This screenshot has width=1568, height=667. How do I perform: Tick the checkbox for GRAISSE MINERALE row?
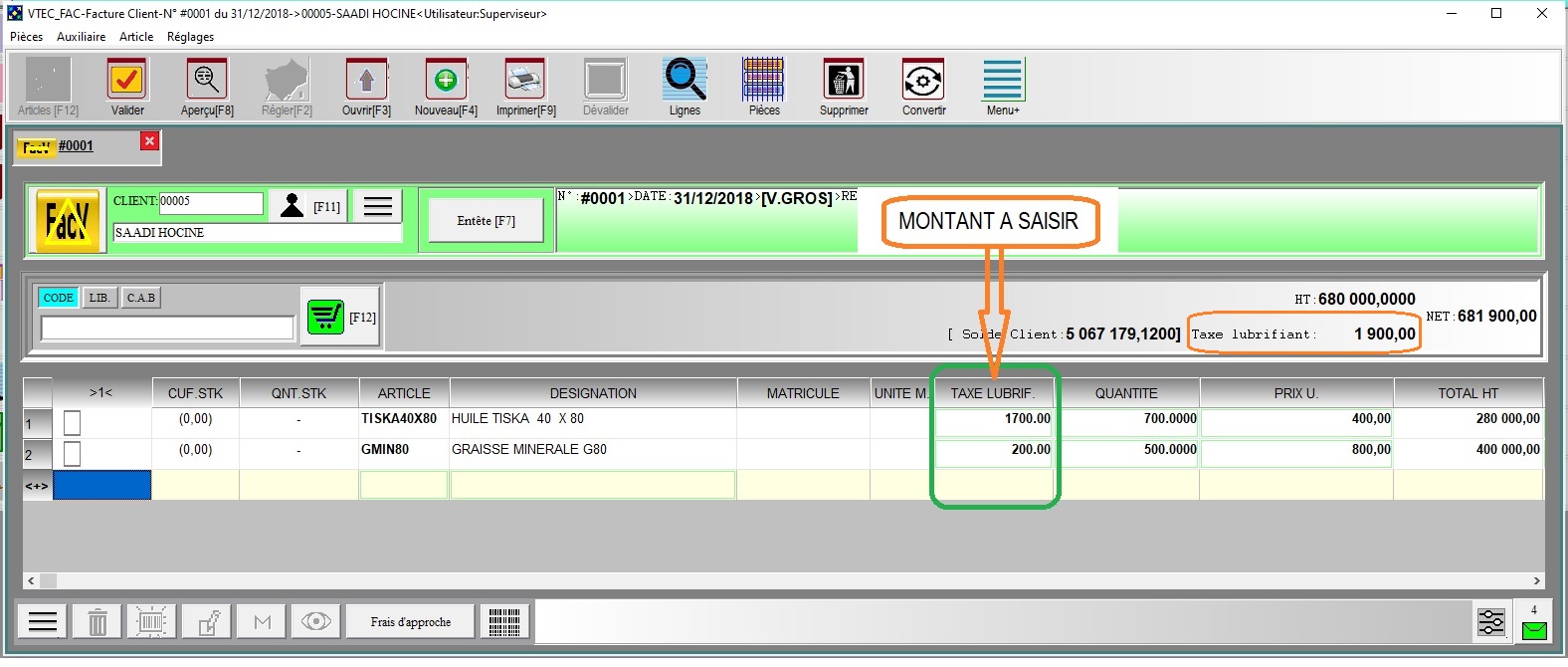pyautogui.click(x=72, y=454)
